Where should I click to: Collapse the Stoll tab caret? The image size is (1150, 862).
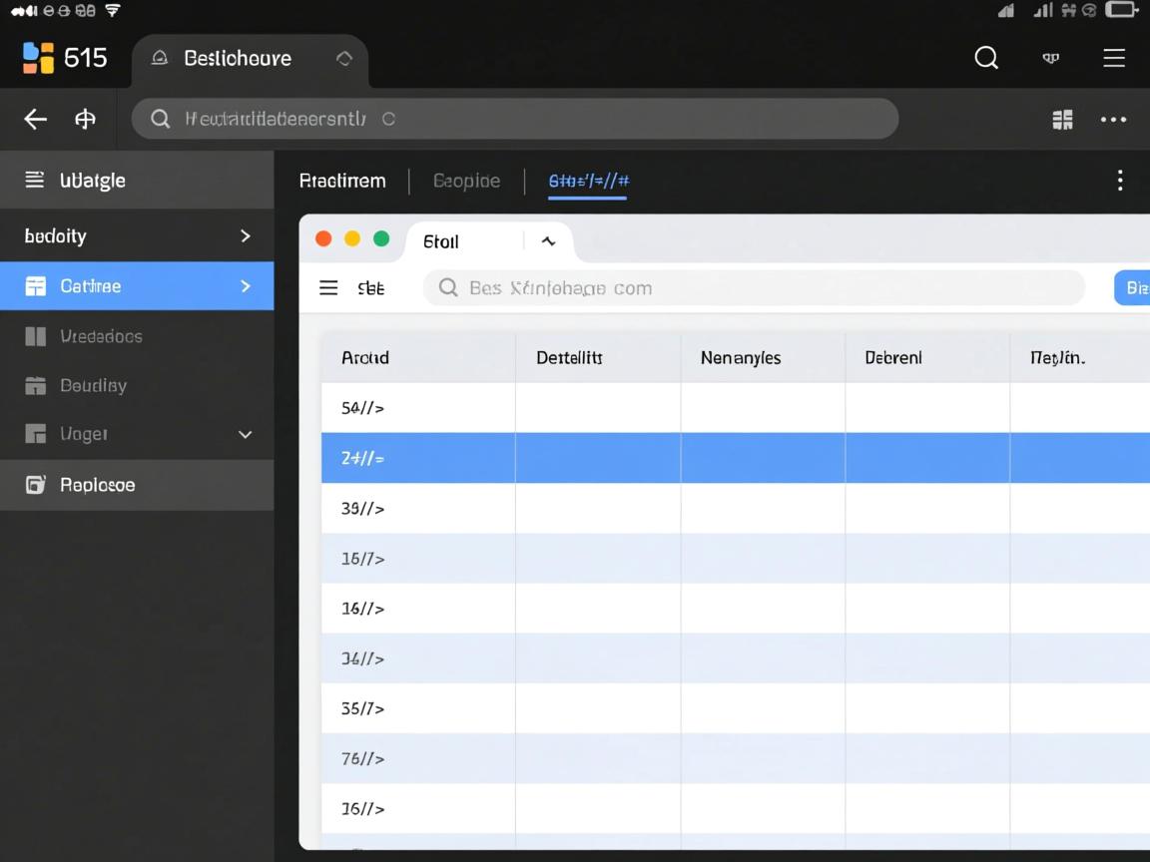(x=548, y=241)
